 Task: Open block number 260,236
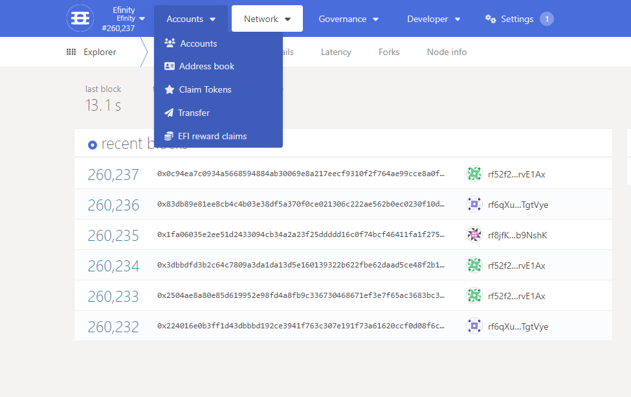coord(113,205)
